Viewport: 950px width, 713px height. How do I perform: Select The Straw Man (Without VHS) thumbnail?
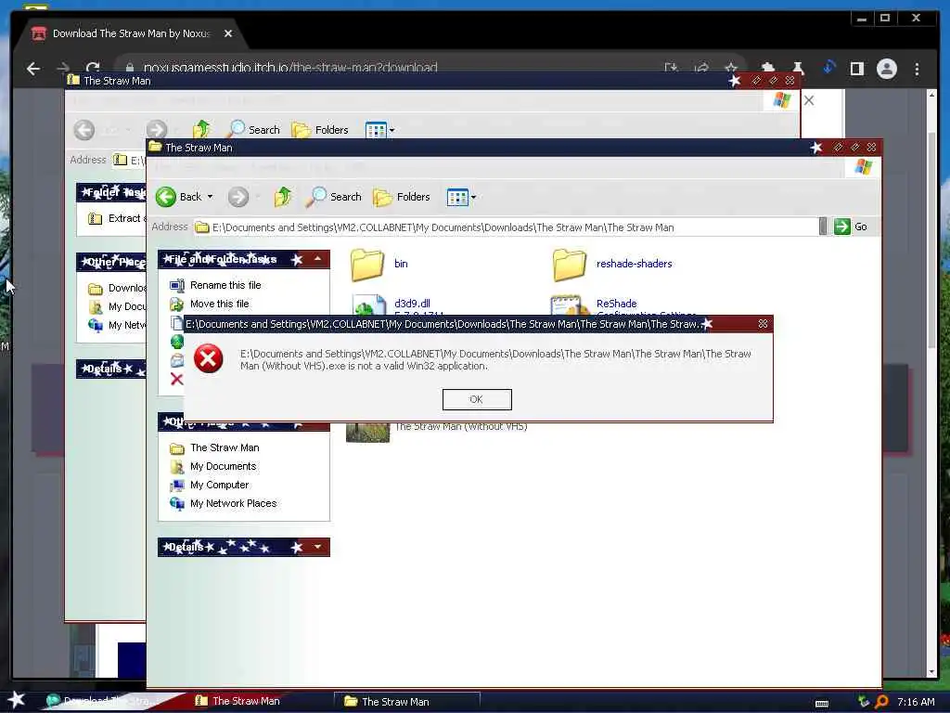(367, 432)
